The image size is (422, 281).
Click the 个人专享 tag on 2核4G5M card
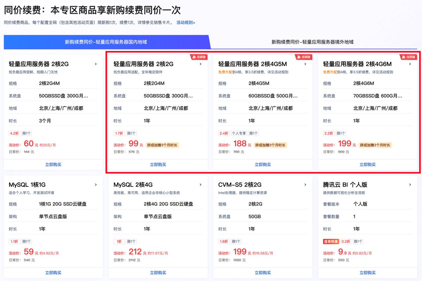click(239, 133)
